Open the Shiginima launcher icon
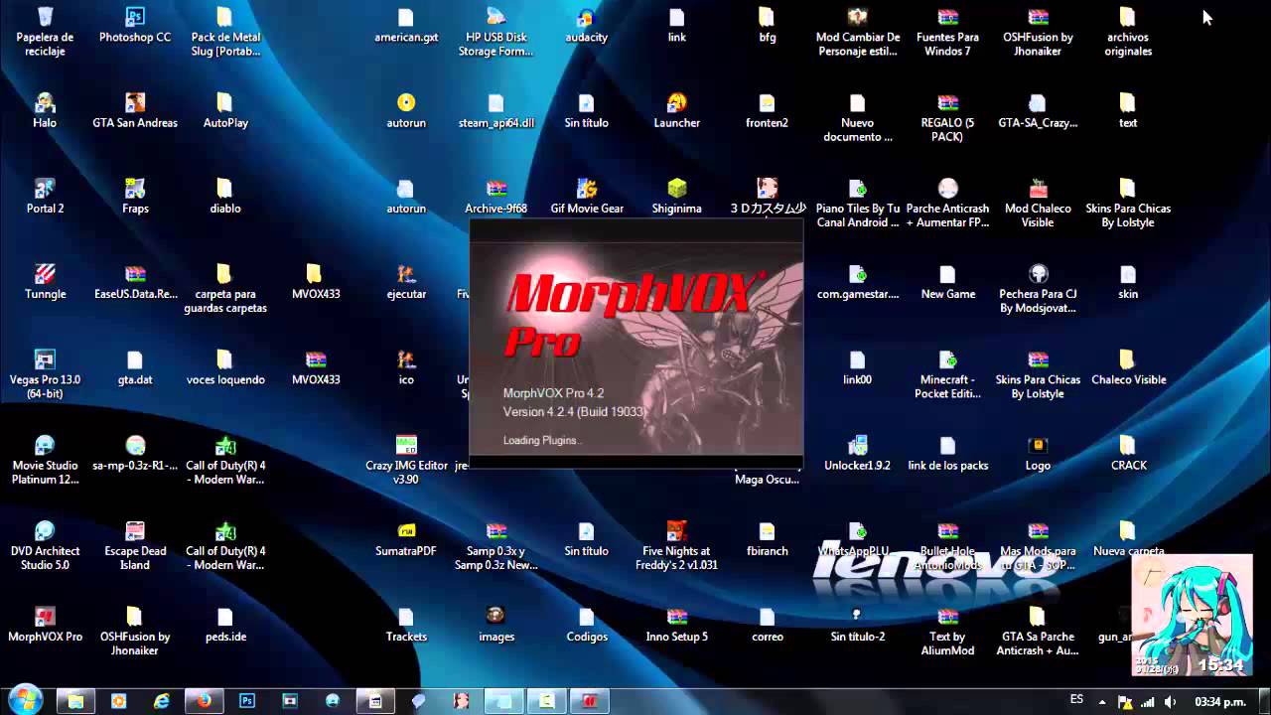The height and width of the screenshot is (715, 1271). [677, 197]
